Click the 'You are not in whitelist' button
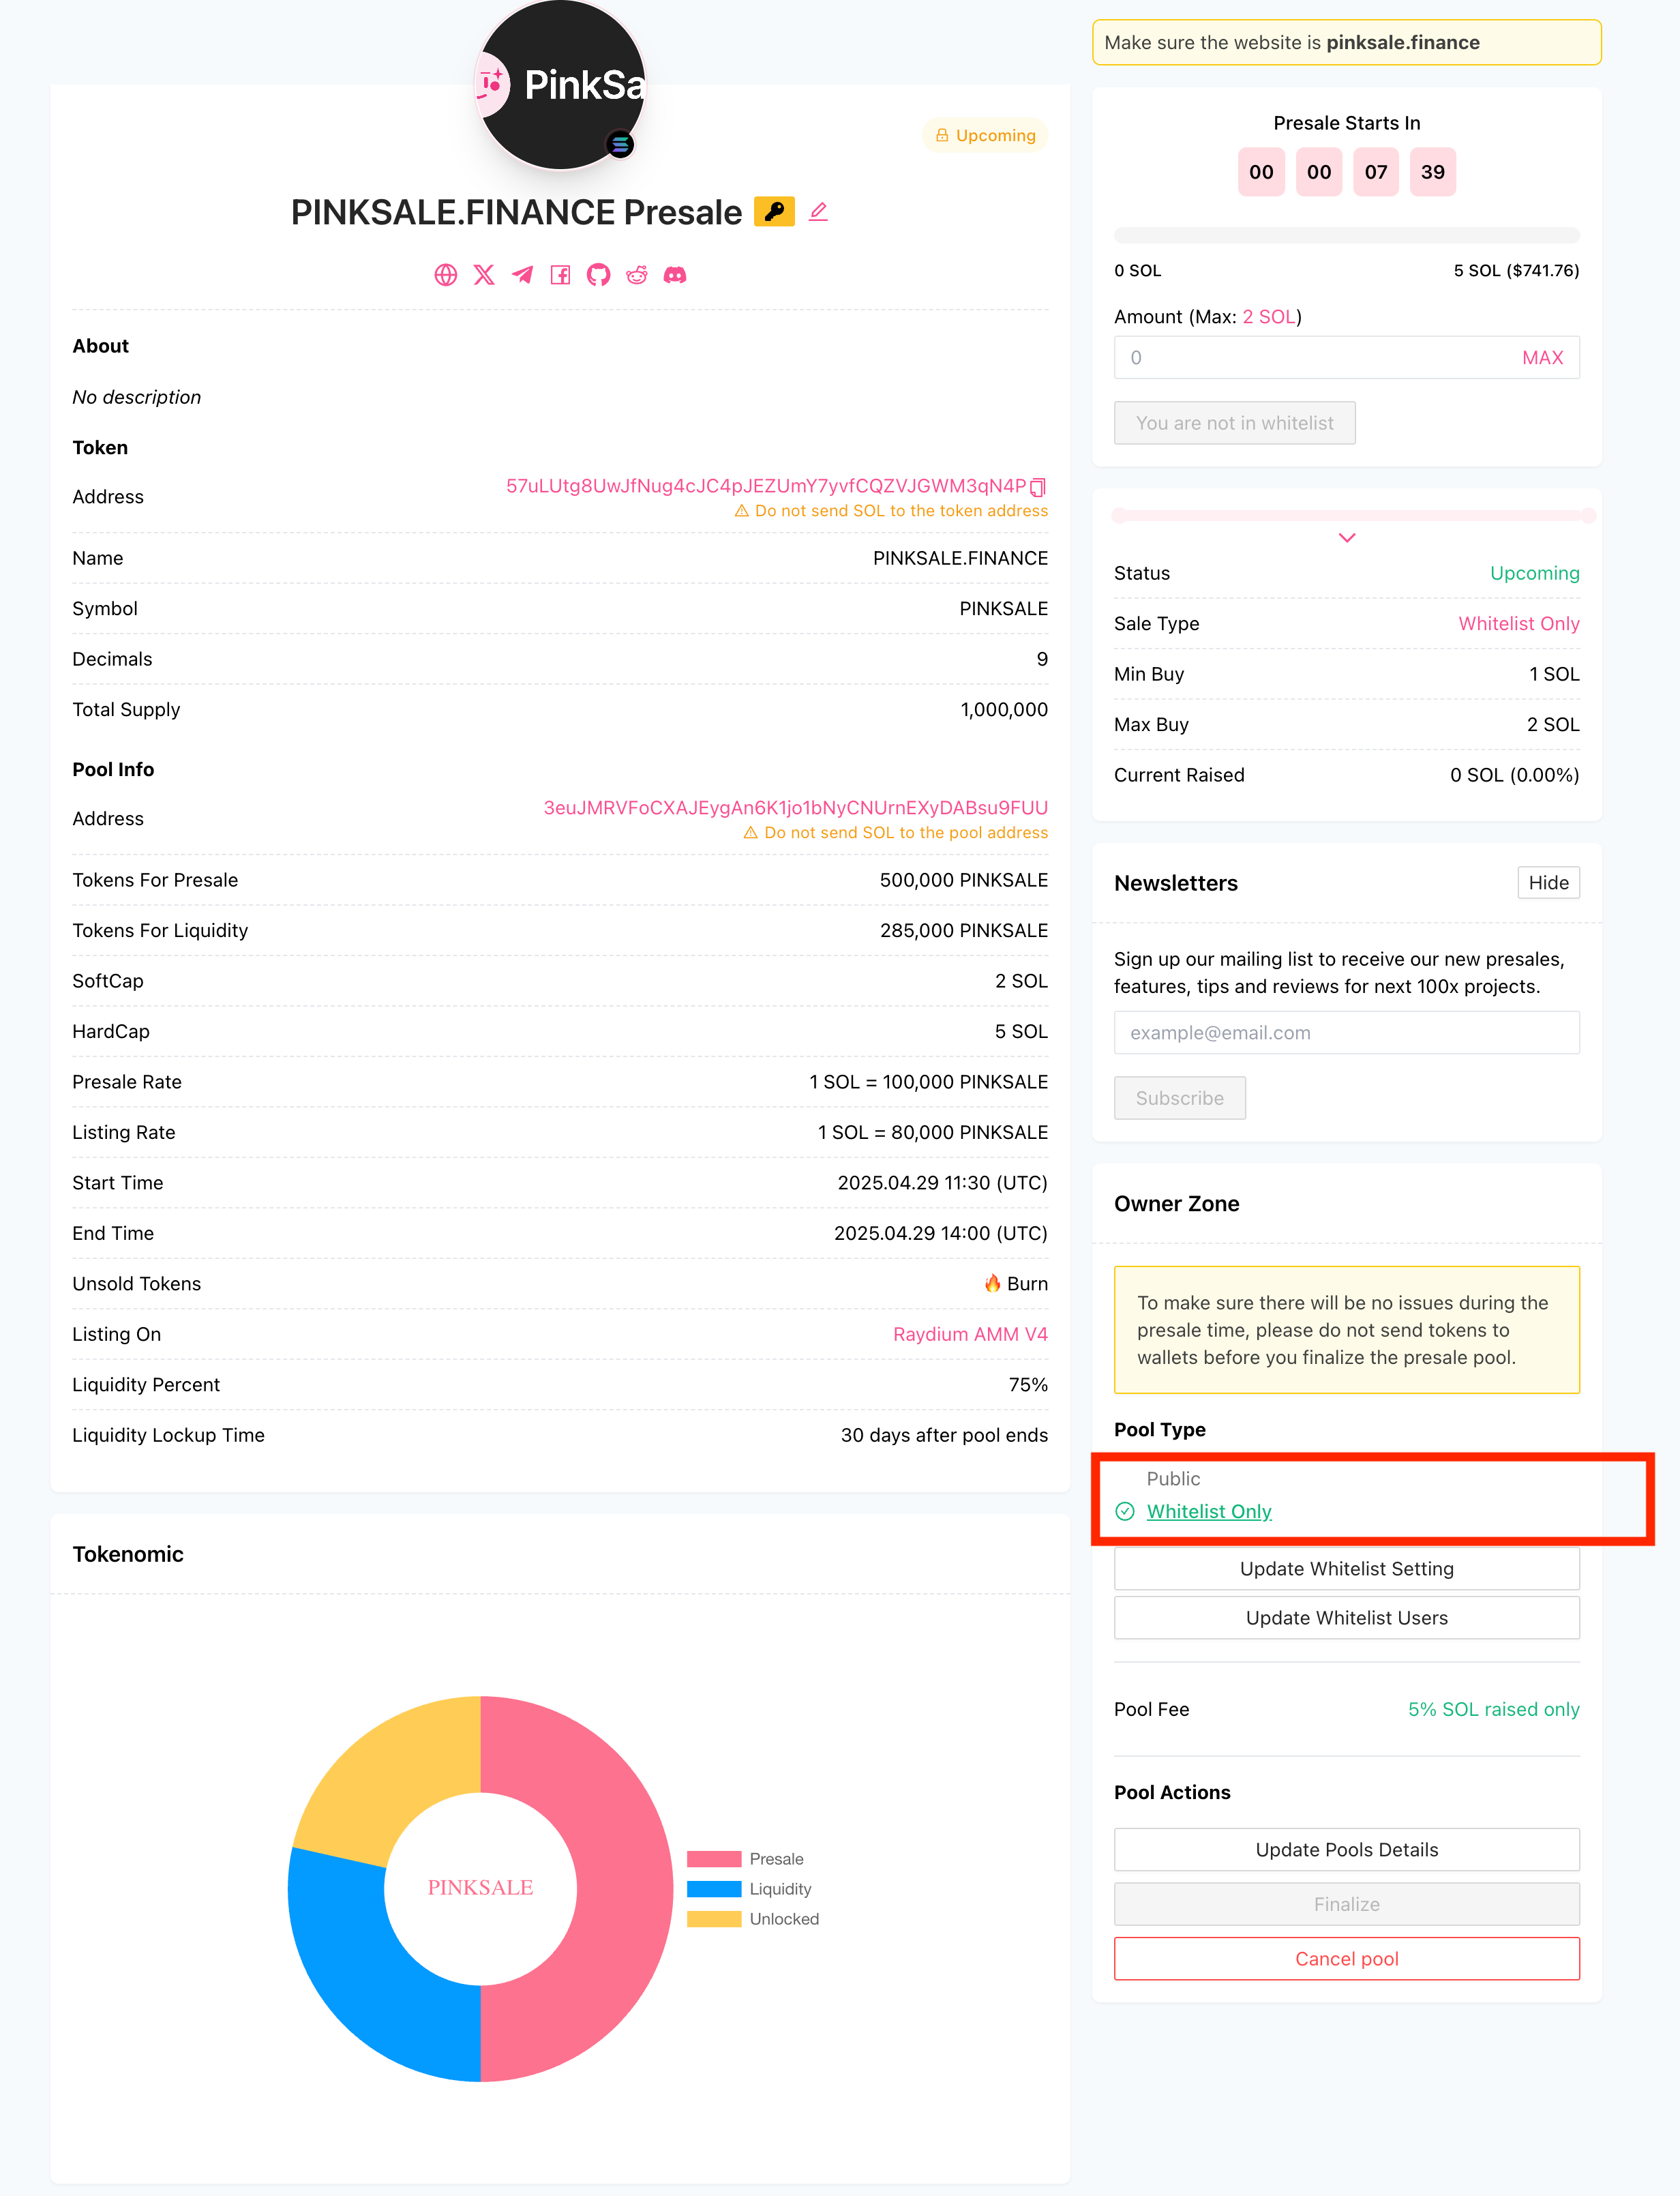 [x=1234, y=423]
